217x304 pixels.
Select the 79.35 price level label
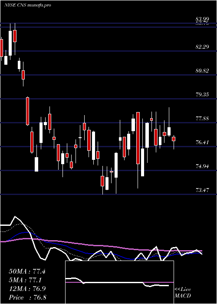[202, 94]
